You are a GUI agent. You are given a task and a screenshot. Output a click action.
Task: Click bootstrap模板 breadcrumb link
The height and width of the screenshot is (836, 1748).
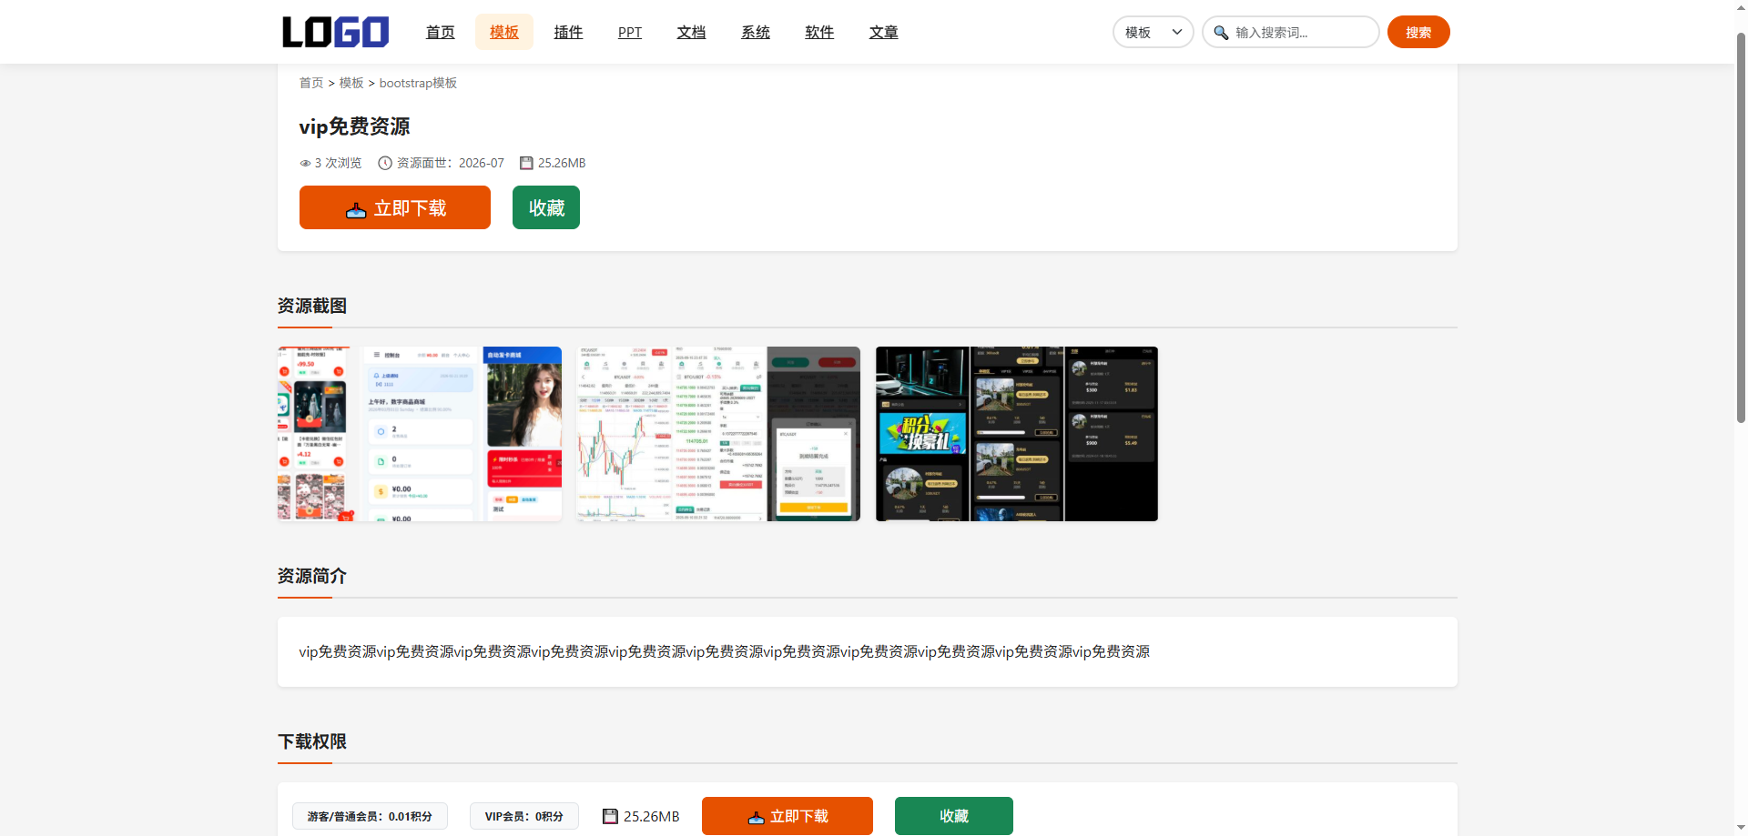(418, 83)
